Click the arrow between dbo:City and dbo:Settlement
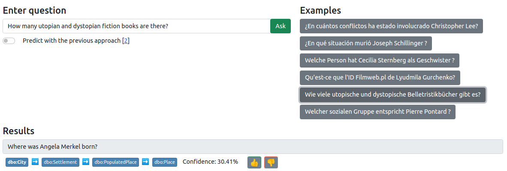This screenshot has width=507, height=171. (35, 162)
